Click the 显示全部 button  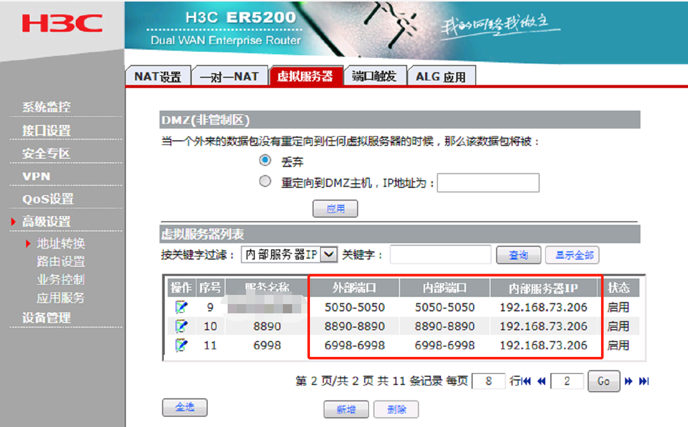[x=572, y=255]
